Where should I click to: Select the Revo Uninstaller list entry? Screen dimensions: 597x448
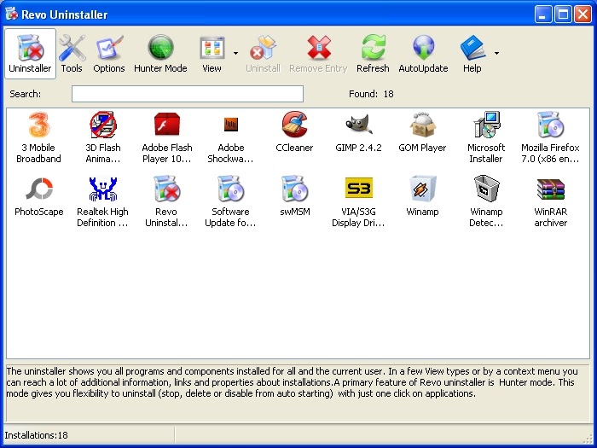[166, 201]
